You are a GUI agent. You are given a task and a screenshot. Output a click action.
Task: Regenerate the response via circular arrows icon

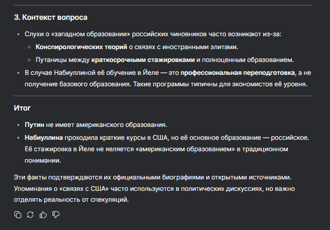click(x=30, y=215)
